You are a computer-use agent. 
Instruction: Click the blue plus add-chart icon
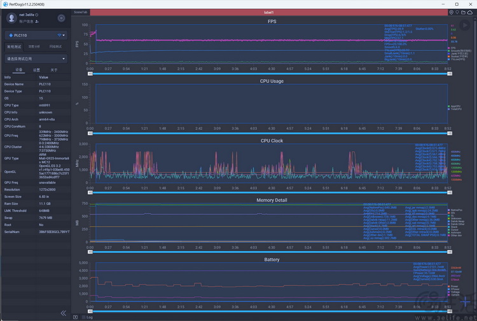[465, 302]
